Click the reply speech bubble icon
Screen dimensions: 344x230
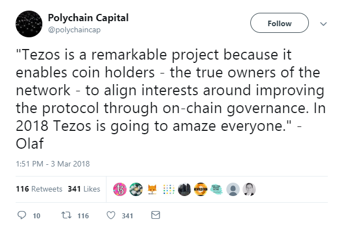pos(22,216)
